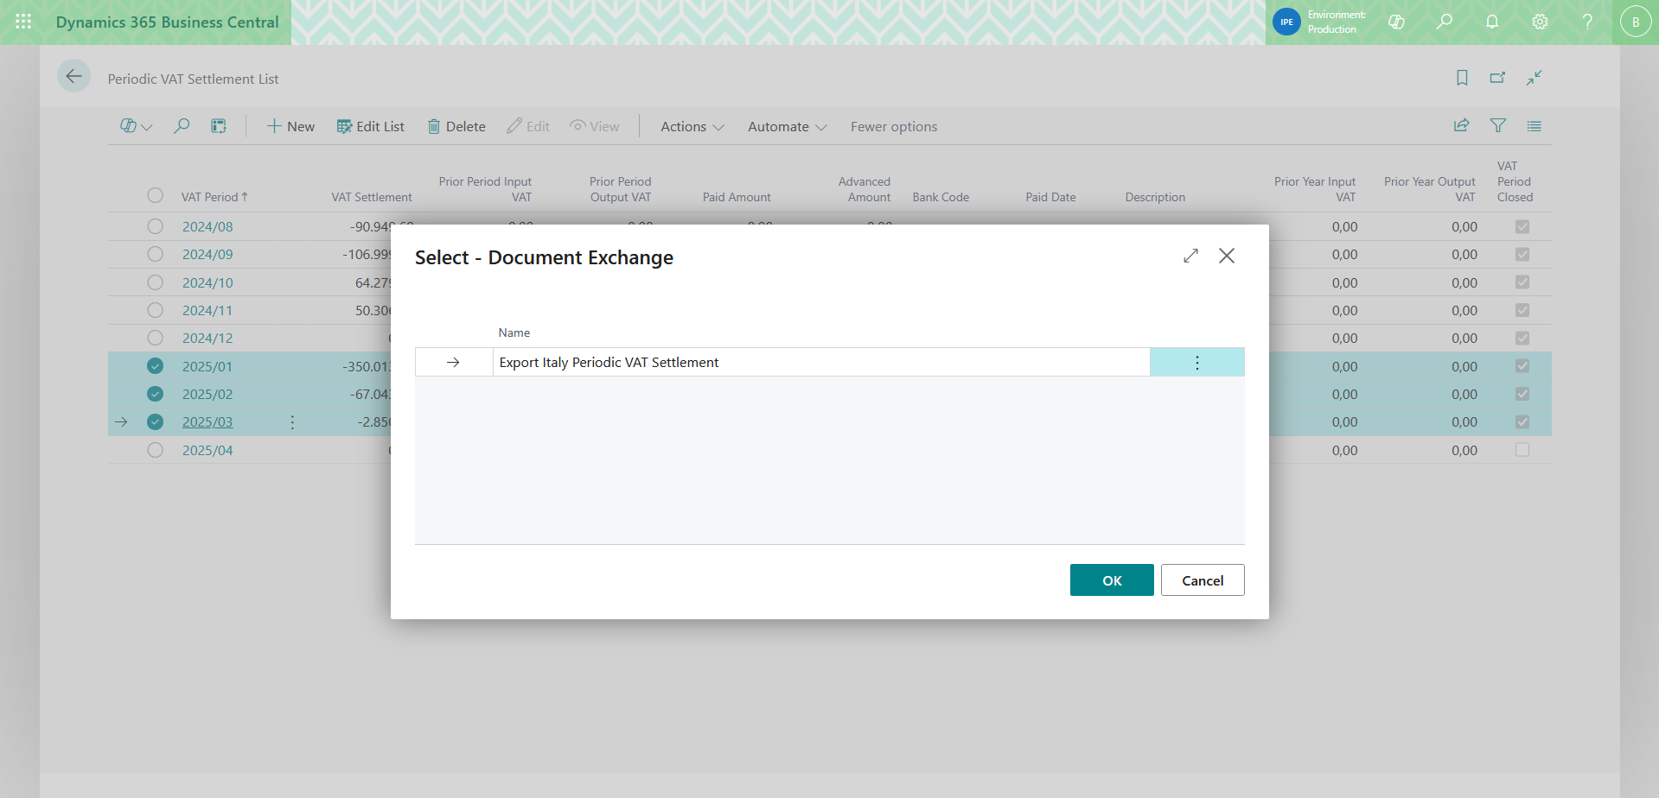This screenshot has height=798, width=1659.
Task: Sort by the VAT Period column header
Action: click(214, 197)
